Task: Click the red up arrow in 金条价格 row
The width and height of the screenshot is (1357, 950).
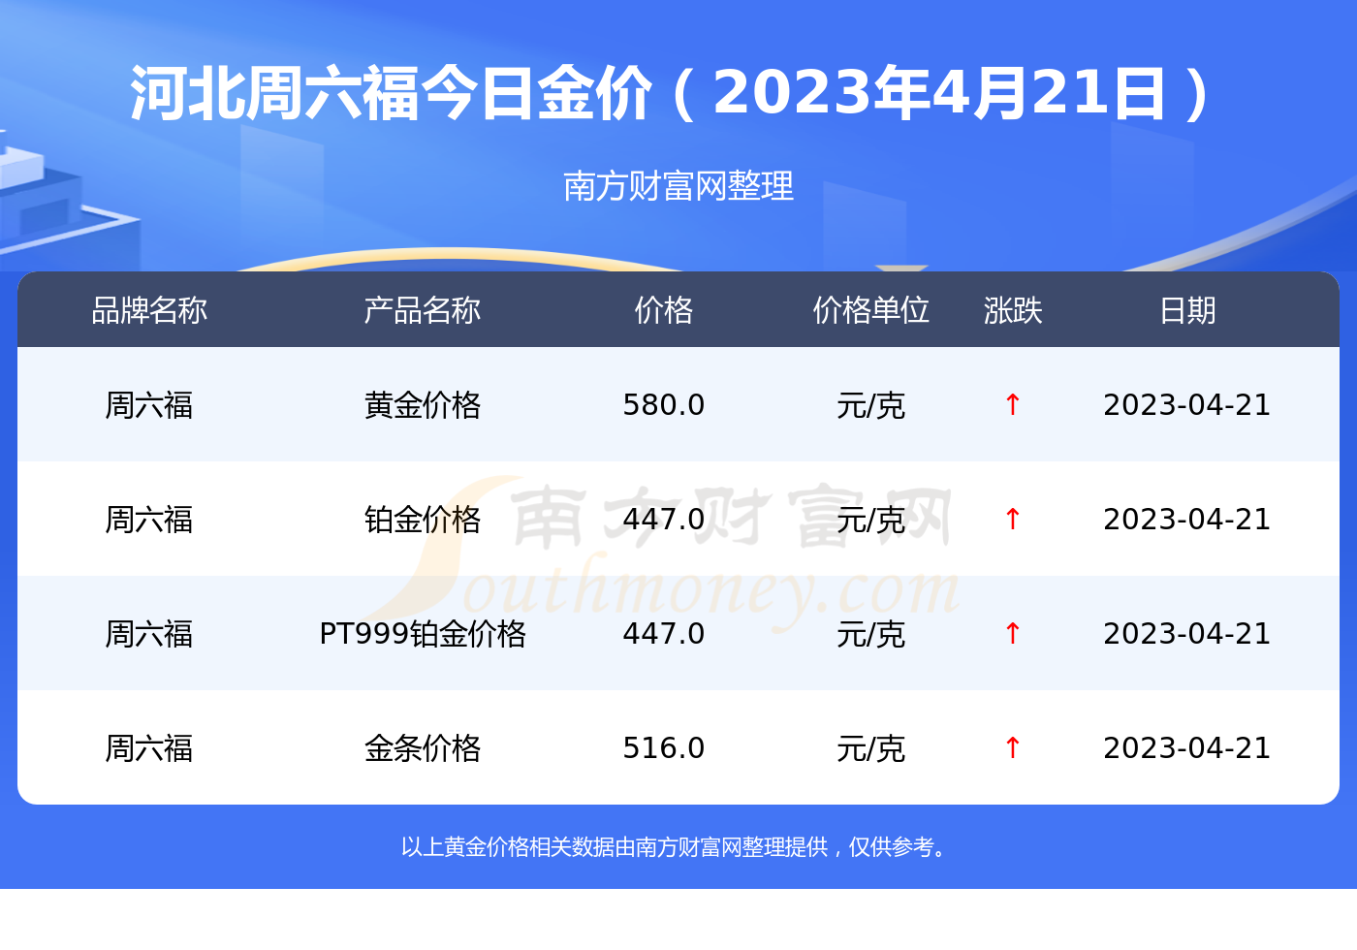Action: pyautogui.click(x=1013, y=747)
